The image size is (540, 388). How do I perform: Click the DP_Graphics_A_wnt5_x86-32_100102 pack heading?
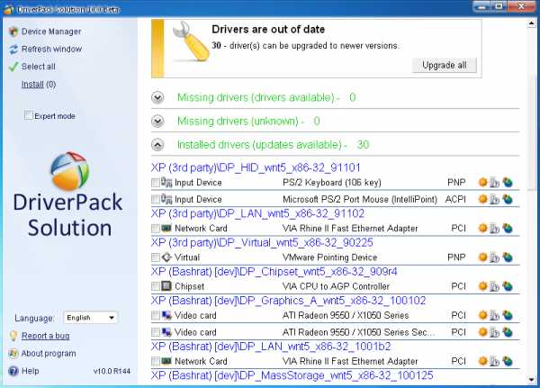pyautogui.click(x=289, y=301)
